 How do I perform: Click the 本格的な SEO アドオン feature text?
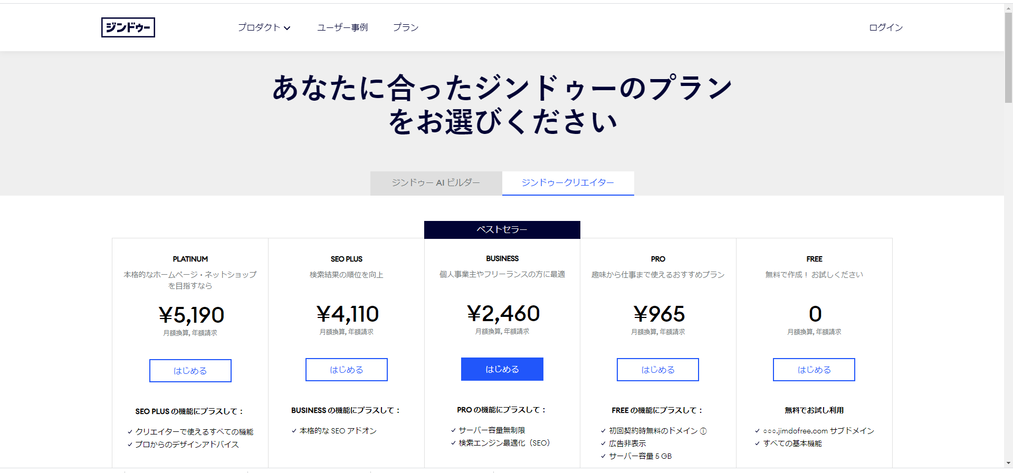(x=338, y=431)
